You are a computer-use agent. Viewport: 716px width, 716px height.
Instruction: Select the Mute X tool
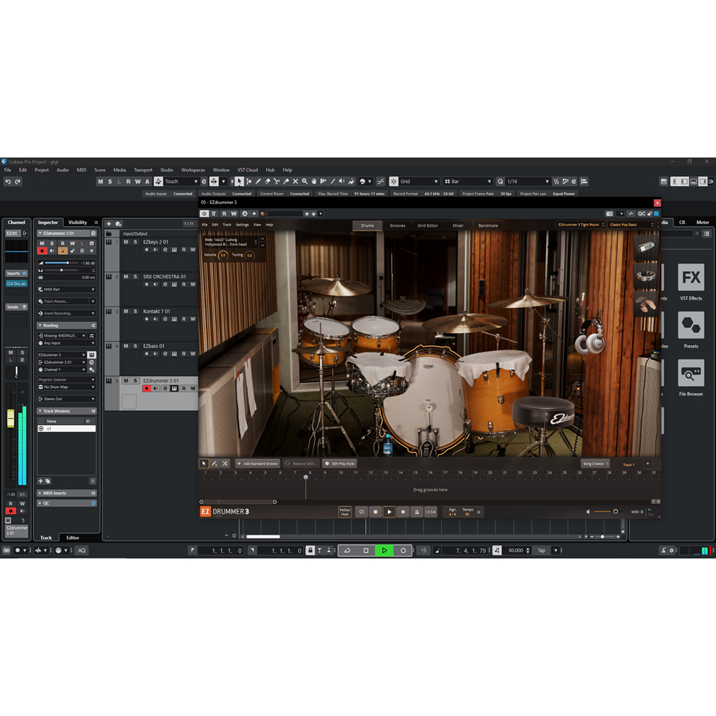(296, 181)
